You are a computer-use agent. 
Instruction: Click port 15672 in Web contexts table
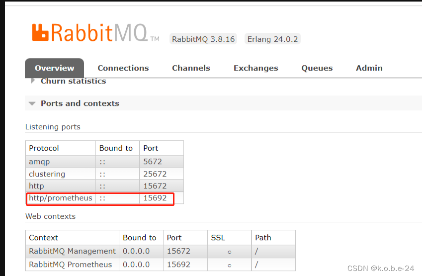tap(178, 251)
